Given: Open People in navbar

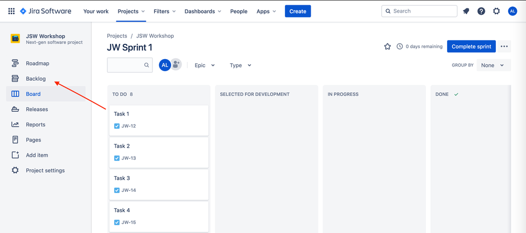Looking at the screenshot, I should pos(239,11).
